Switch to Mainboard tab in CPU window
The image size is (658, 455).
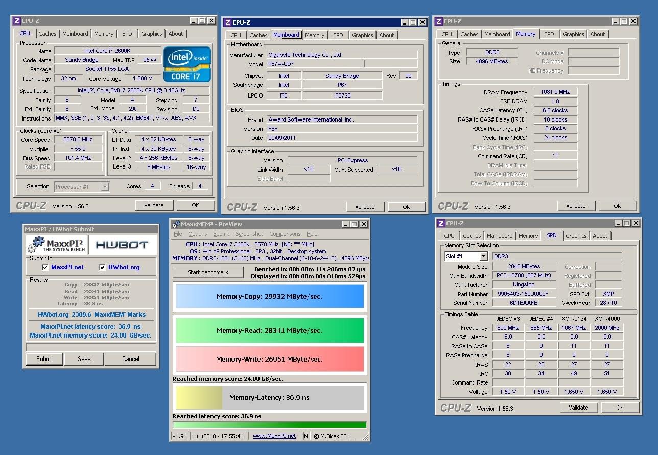[75, 34]
